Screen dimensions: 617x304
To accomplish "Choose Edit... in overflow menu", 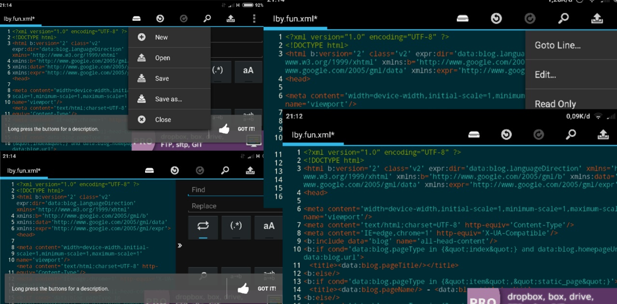I will [571, 75].
